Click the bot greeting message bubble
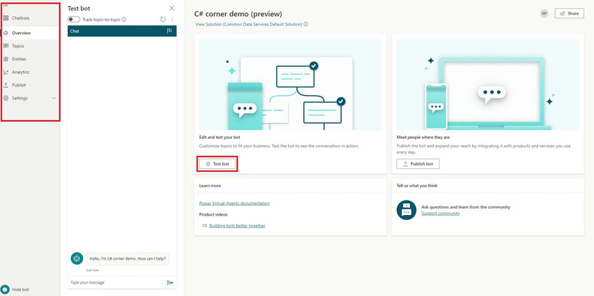 tap(128, 258)
